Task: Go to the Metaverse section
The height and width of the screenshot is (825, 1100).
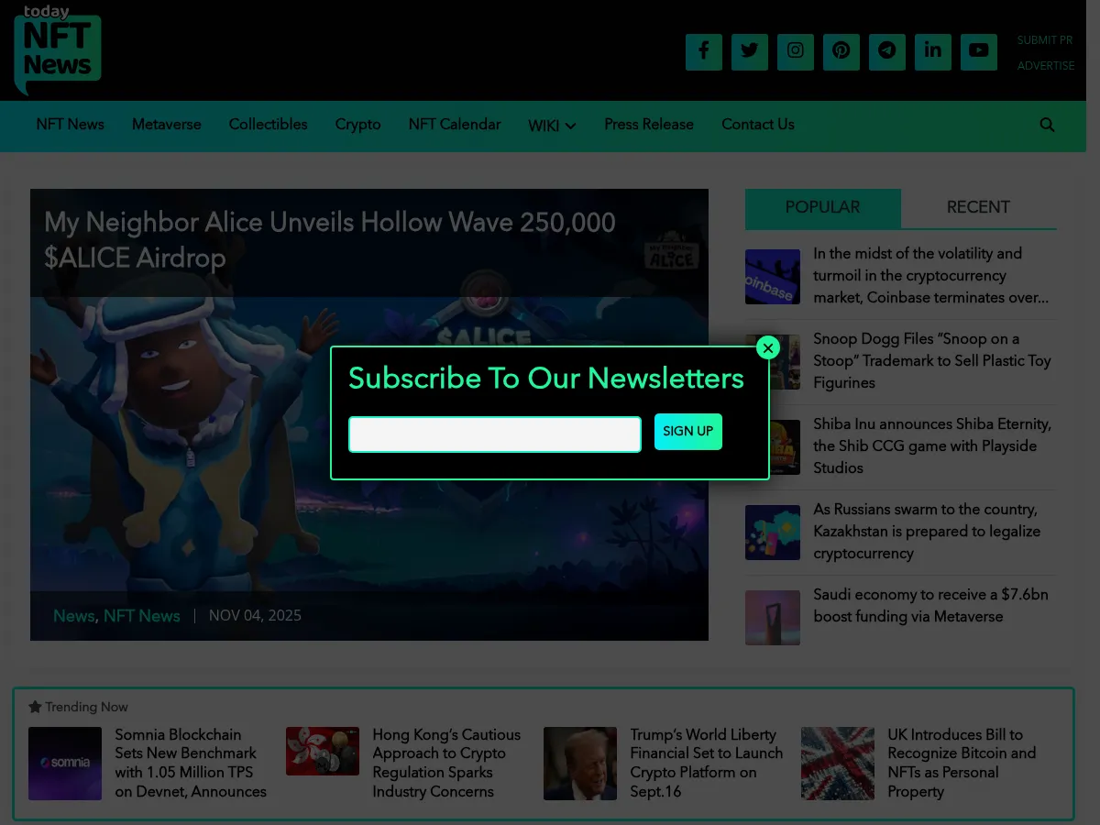Action: [166, 125]
